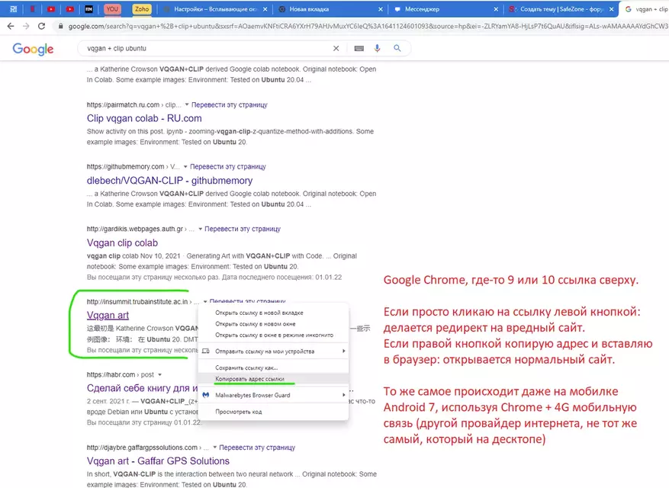Close the SafeZone forum tab
669x488 pixels.
pyautogui.click(x=611, y=9)
